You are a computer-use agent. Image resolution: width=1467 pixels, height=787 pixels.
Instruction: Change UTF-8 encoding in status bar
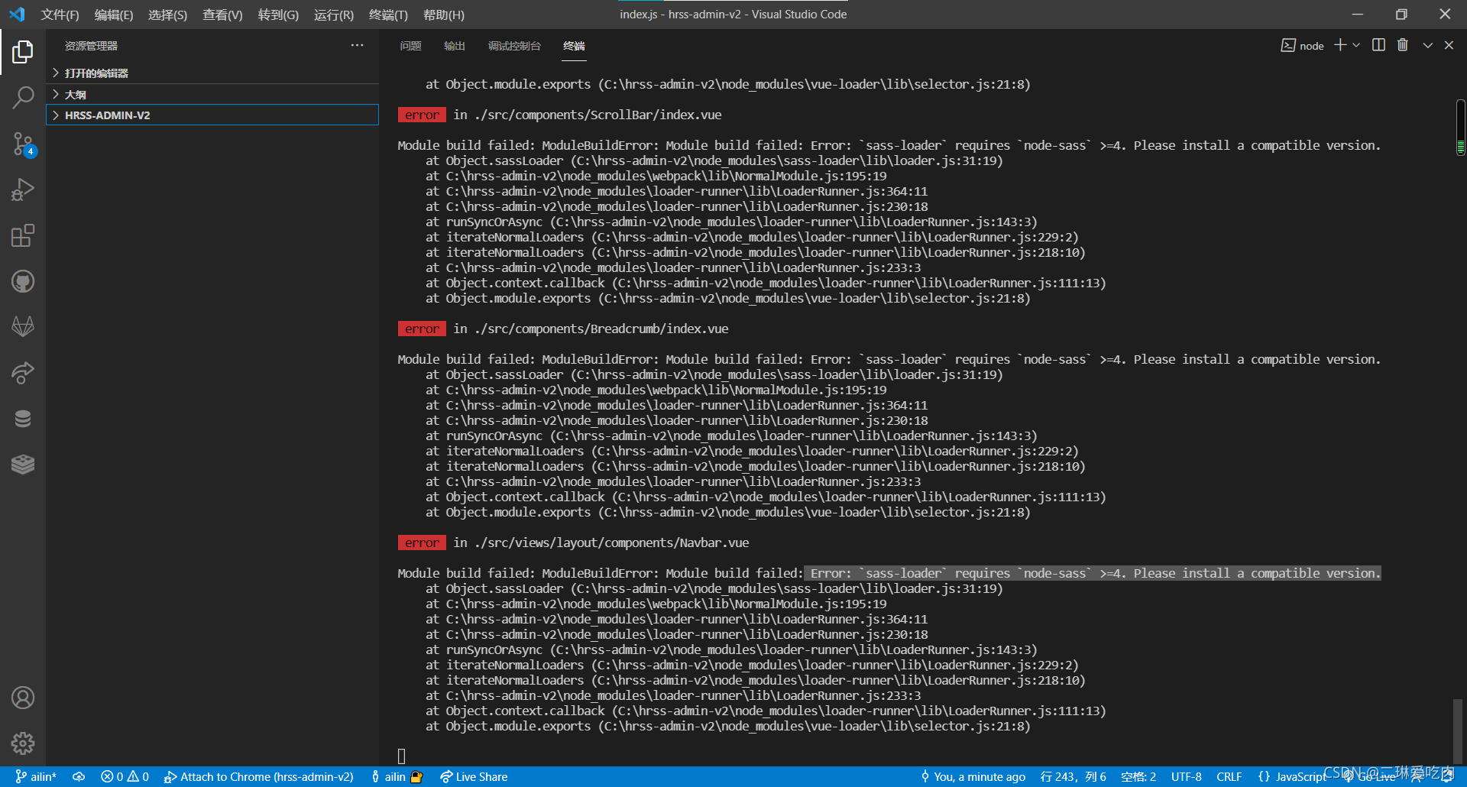pos(1187,776)
